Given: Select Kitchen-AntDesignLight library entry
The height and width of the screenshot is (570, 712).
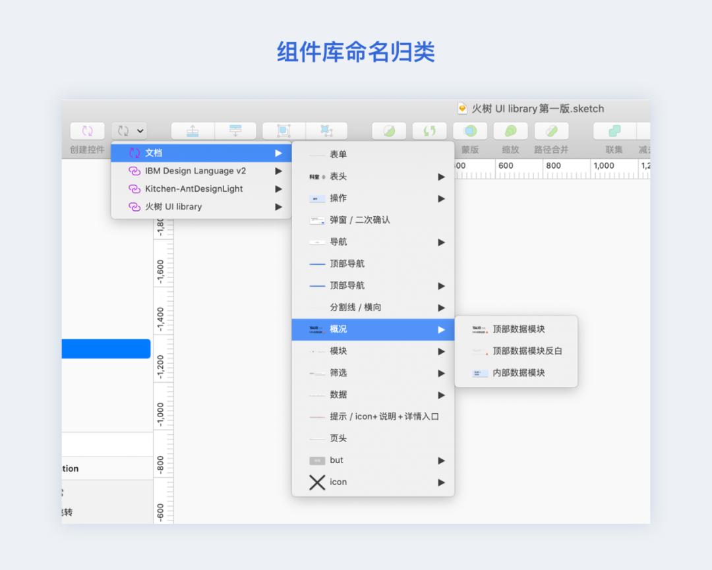Looking at the screenshot, I should pos(194,188).
